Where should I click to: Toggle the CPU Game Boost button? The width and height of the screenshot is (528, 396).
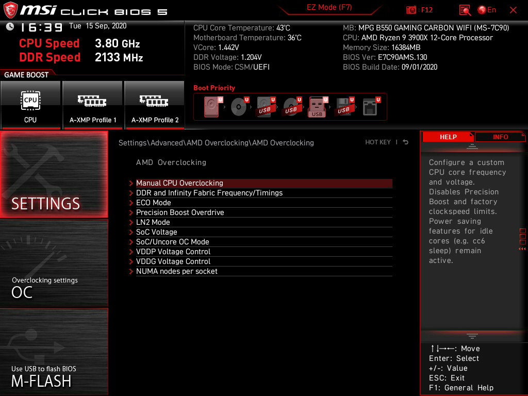click(30, 105)
